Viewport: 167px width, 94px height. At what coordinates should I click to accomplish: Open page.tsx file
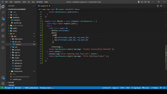point(17,69)
